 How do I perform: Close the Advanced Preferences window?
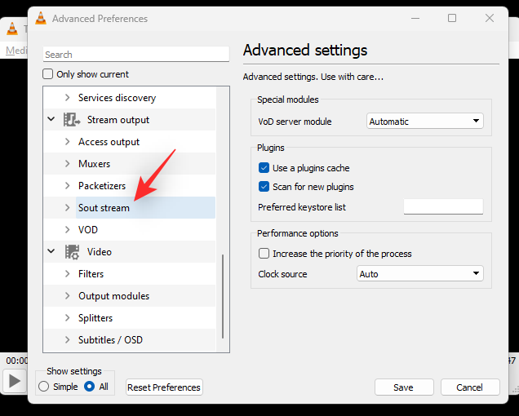tap(490, 18)
